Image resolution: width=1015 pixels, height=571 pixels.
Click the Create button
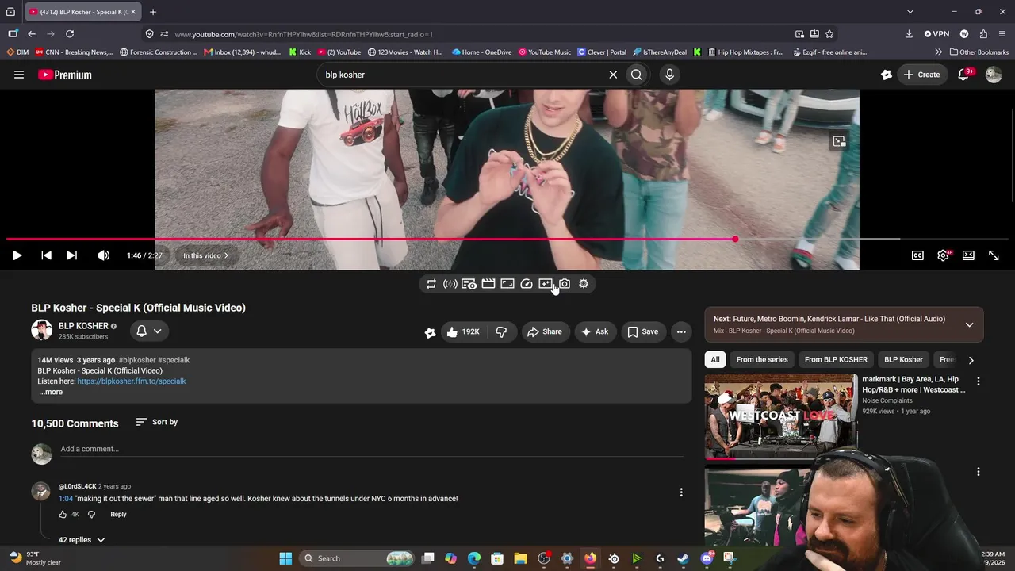coord(921,75)
